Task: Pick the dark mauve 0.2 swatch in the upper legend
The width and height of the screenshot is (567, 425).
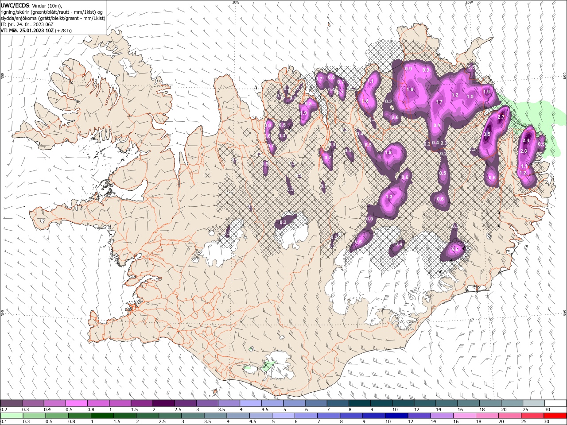Action: [11, 403]
